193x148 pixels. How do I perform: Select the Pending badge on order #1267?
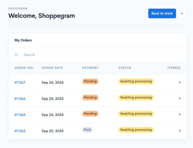pos(90,81)
